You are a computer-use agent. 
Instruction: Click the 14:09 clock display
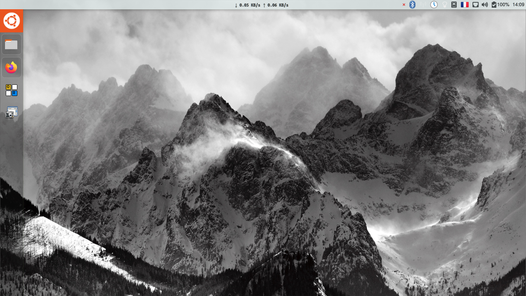(519, 5)
